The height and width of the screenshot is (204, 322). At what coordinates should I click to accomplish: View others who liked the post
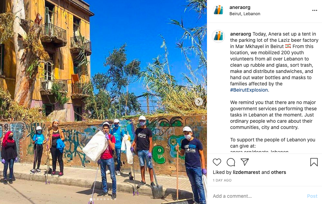pos(278,172)
